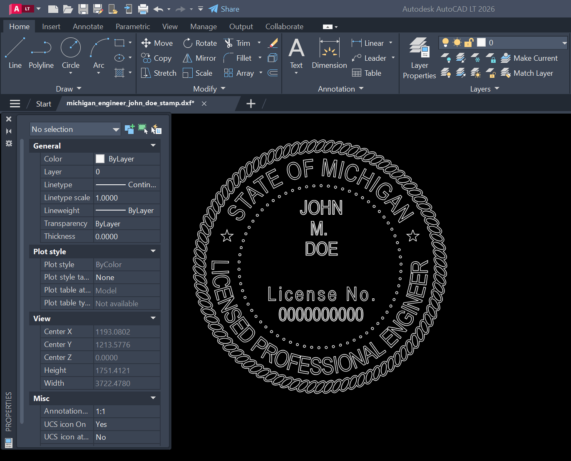Collapse the Plot style section
Viewport: 571px width, 461px height.
coord(153,251)
